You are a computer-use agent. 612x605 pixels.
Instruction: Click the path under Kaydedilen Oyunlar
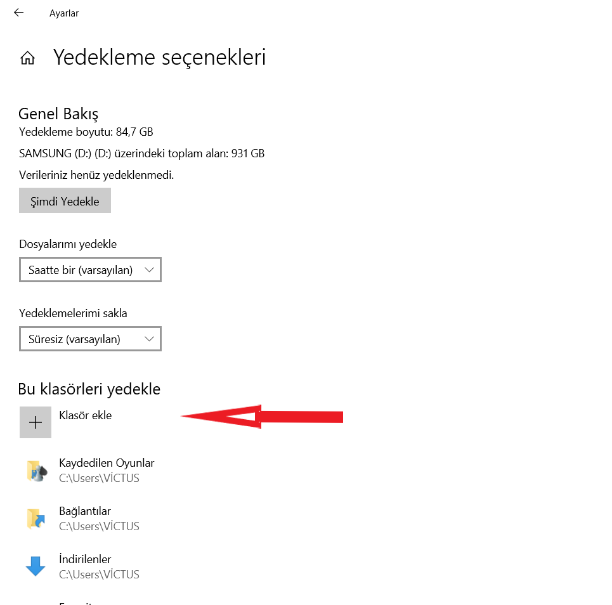(x=99, y=478)
